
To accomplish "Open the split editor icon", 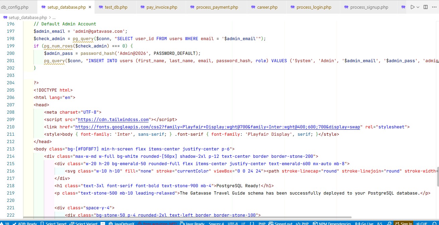I will [x=425, y=7].
